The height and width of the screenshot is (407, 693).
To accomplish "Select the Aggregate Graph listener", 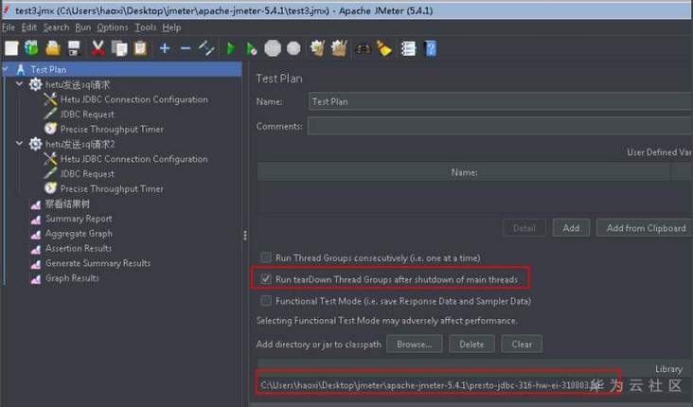I will pos(79,234).
